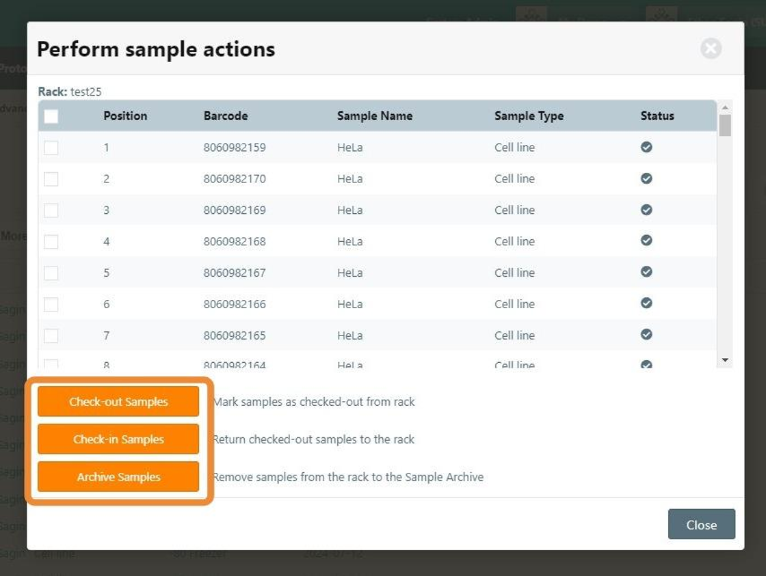Check the box for position 1 sample
The height and width of the screenshot is (576, 766).
[x=51, y=148]
